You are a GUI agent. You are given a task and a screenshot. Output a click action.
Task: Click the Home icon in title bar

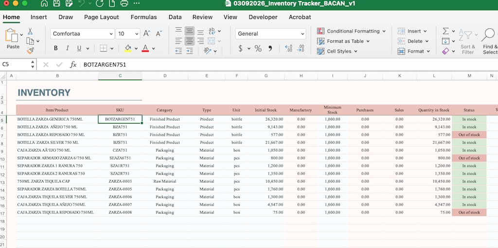pos(44,3)
